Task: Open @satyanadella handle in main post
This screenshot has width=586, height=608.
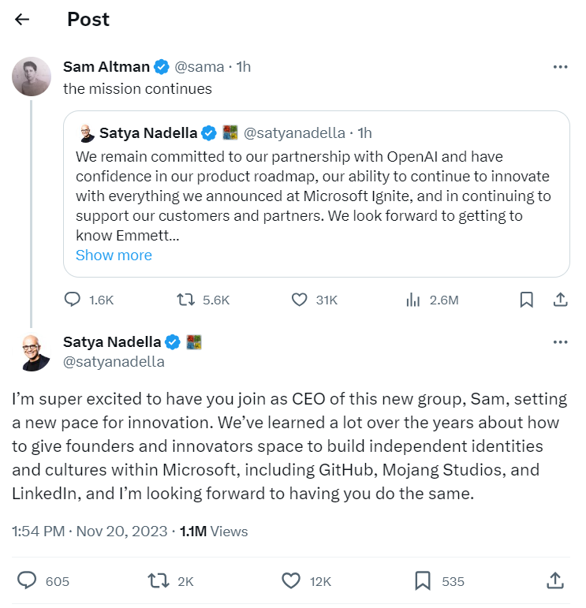Action: (114, 362)
